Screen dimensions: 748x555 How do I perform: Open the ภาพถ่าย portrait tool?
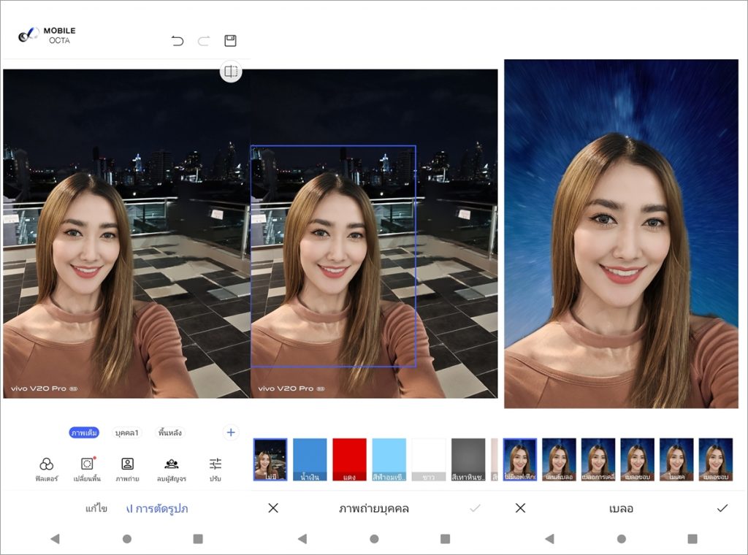(x=127, y=469)
